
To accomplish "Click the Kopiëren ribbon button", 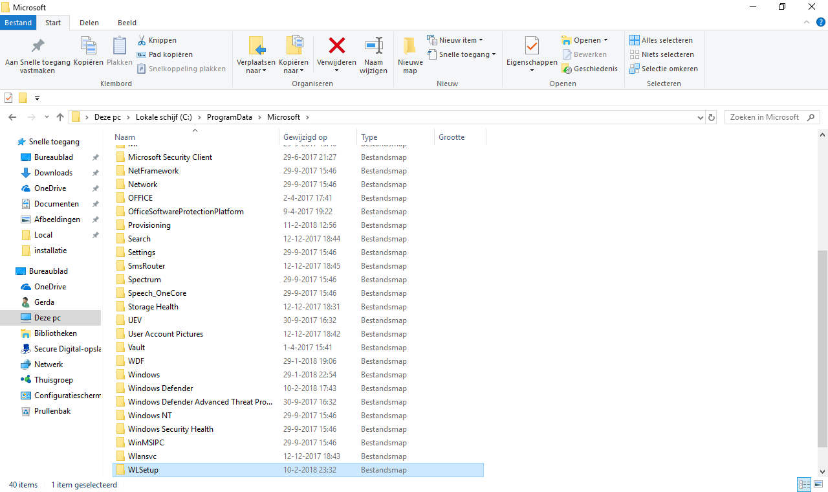I will [89, 50].
